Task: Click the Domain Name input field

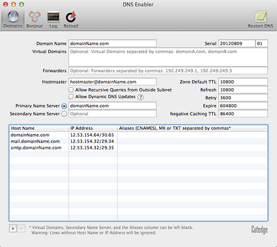Action: point(113,43)
